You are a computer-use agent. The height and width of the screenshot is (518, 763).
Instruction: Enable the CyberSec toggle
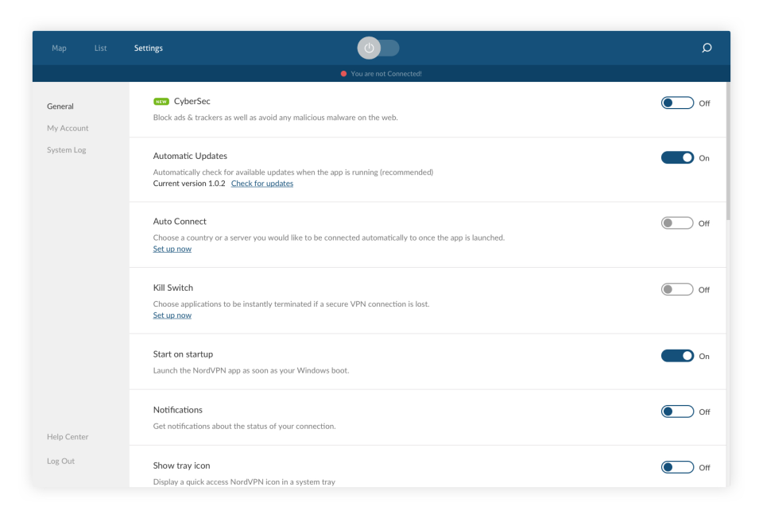(x=676, y=102)
